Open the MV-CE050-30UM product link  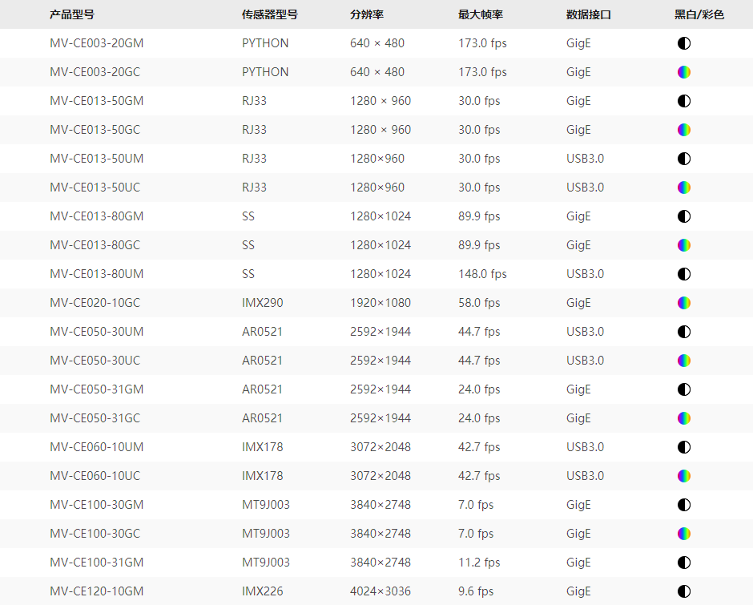[x=96, y=332]
